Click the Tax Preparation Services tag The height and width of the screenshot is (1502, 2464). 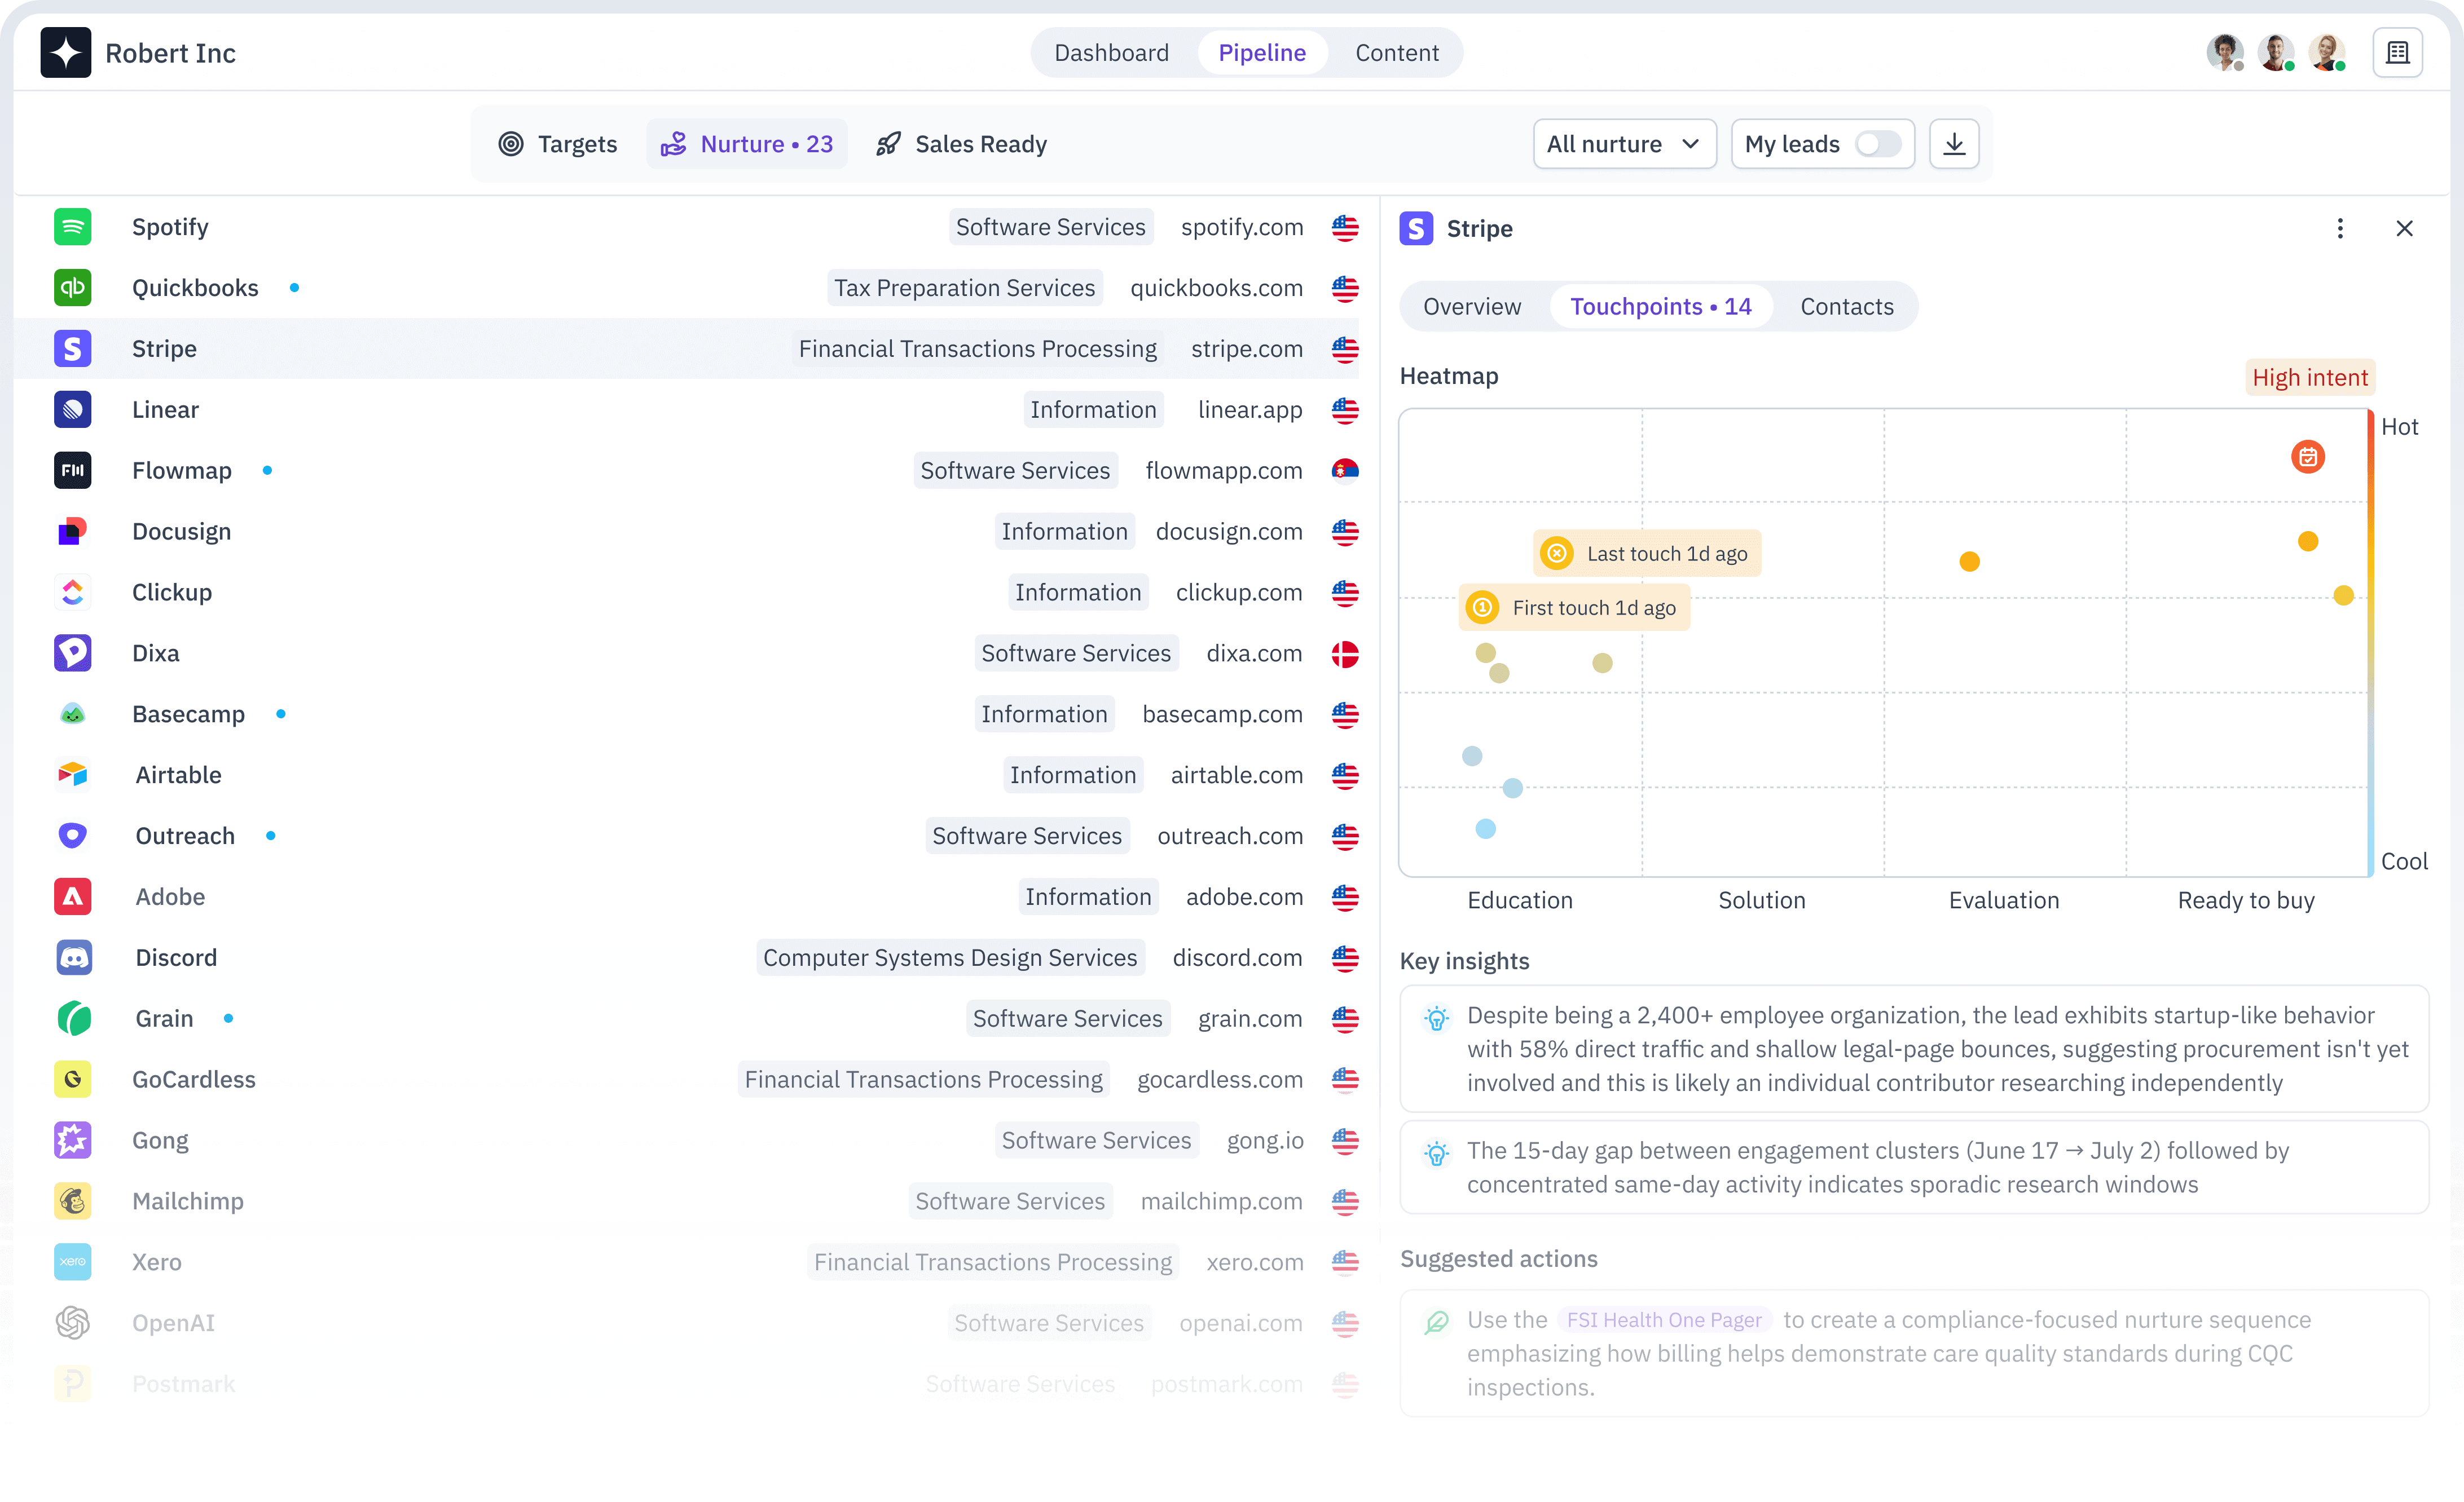click(964, 288)
